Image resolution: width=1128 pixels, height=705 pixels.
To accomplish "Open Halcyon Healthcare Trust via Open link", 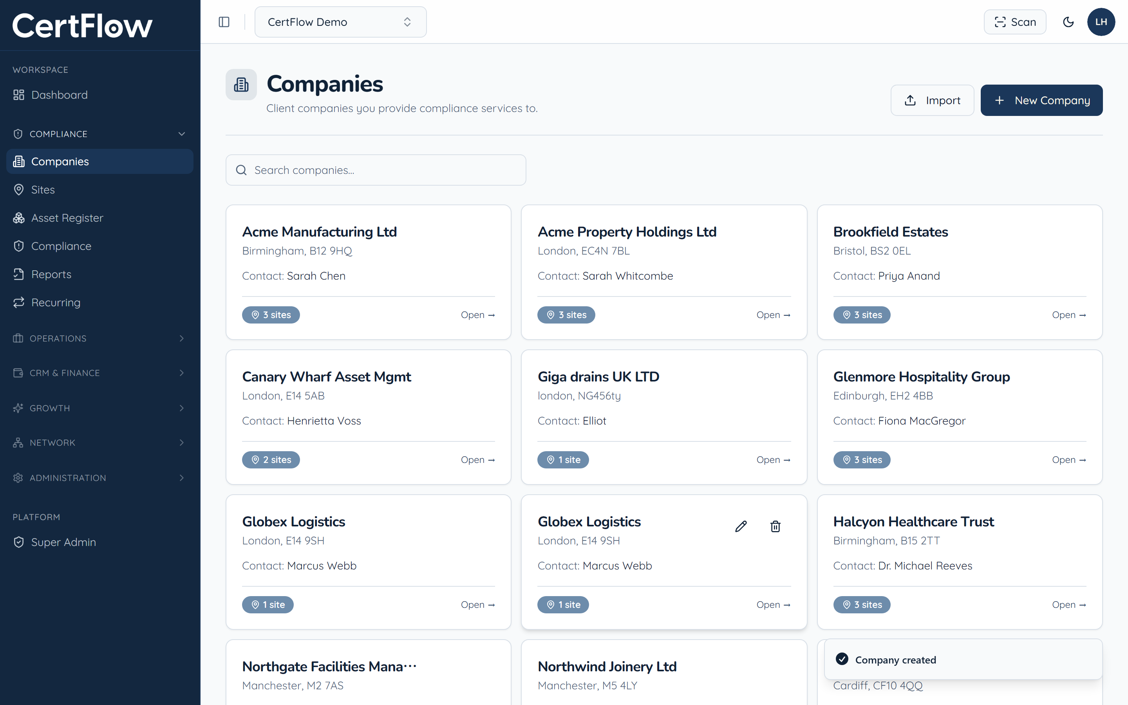I will point(1069,605).
